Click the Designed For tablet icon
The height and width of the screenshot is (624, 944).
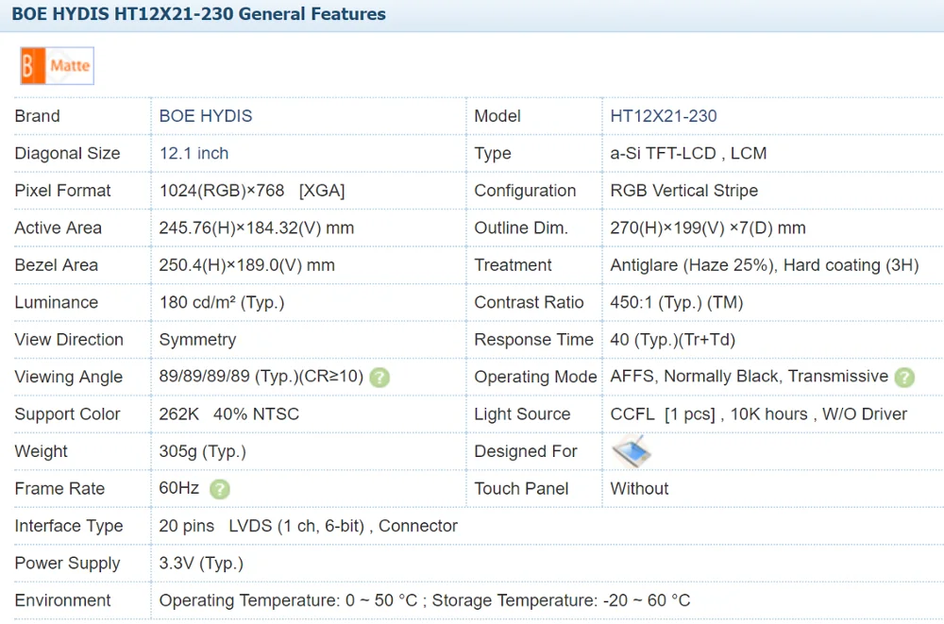632,452
